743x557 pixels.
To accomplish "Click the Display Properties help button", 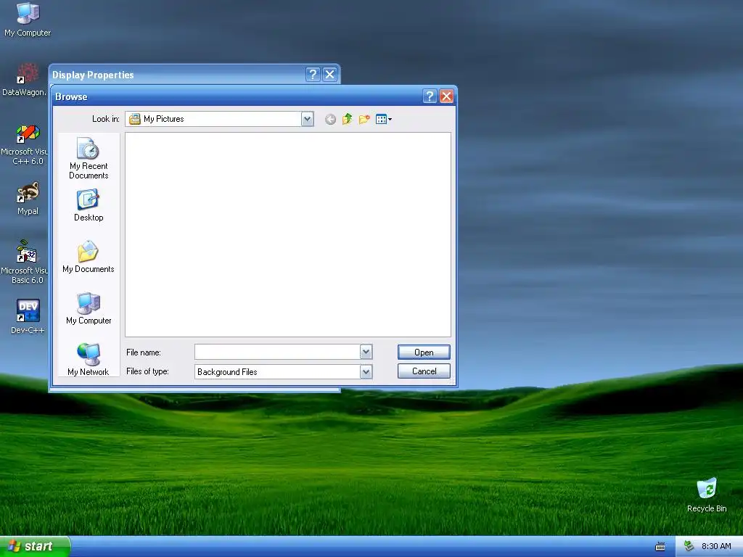I will click(x=313, y=75).
